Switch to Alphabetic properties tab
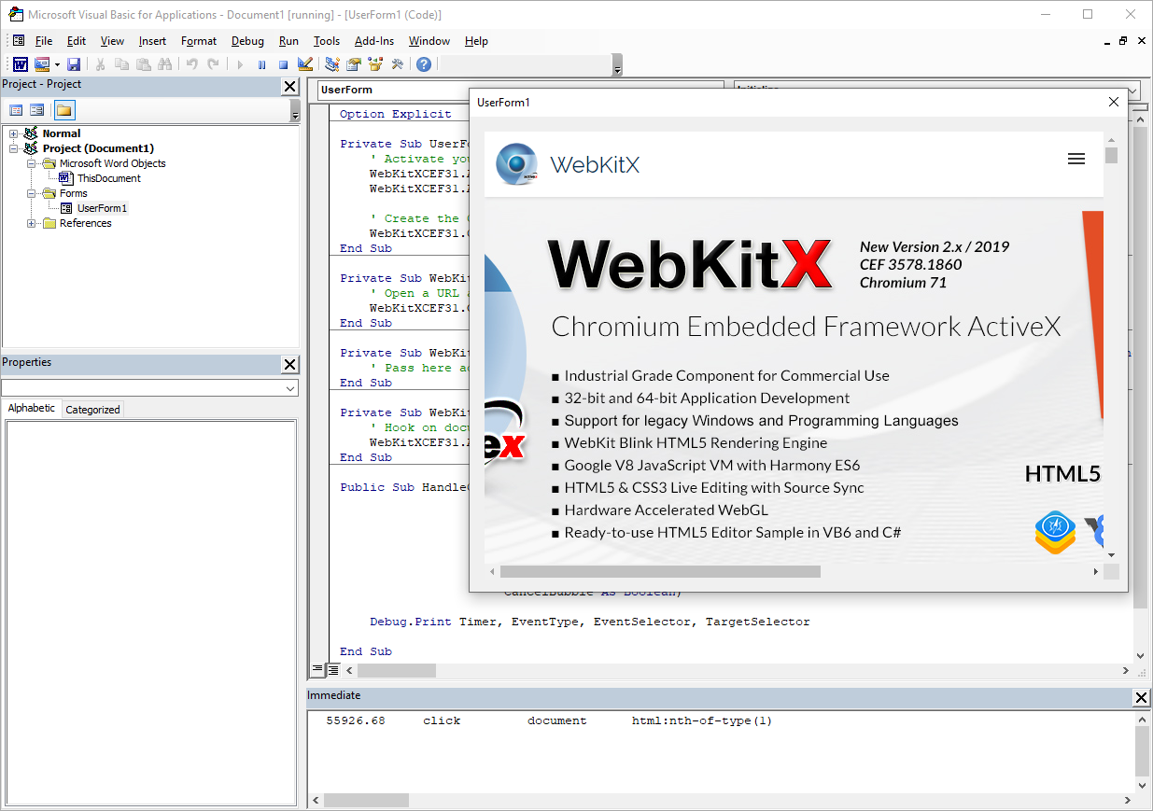The width and height of the screenshot is (1153, 811). [32, 408]
